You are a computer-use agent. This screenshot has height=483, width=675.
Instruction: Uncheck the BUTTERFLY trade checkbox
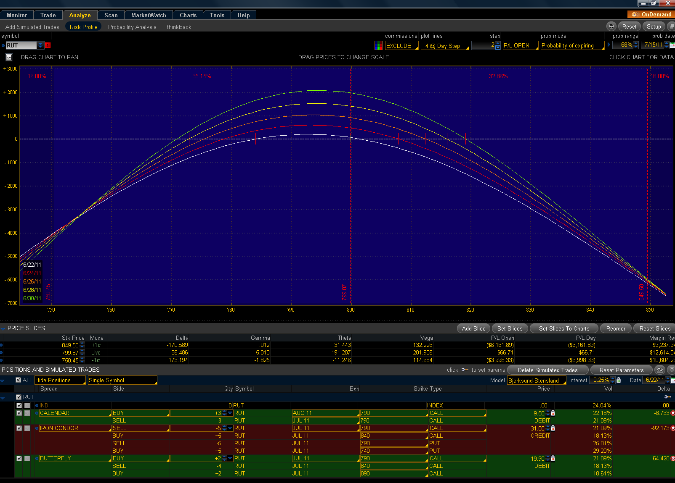(19, 458)
